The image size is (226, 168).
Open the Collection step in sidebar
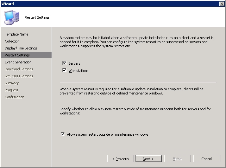(x=12, y=41)
